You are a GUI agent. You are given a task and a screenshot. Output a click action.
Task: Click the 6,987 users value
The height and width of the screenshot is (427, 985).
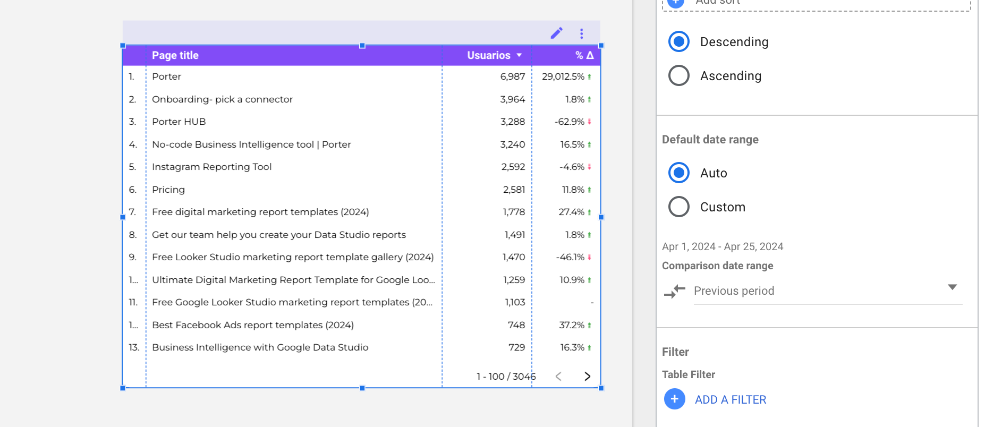(x=512, y=76)
